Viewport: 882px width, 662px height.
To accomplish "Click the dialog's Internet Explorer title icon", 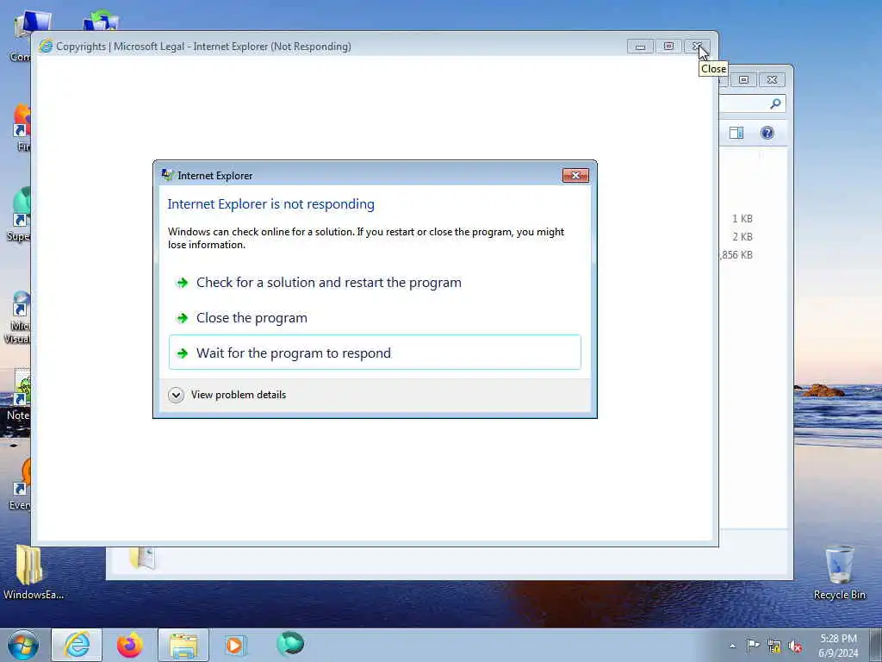I will click(167, 175).
